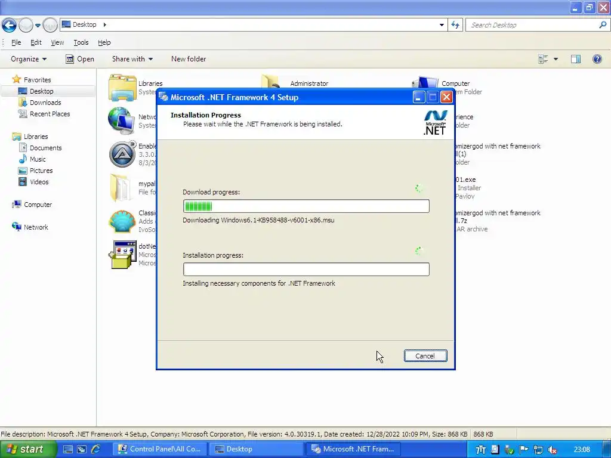Select the Computer System Folder item
Viewport: 611px width, 458px height.
(x=455, y=83)
